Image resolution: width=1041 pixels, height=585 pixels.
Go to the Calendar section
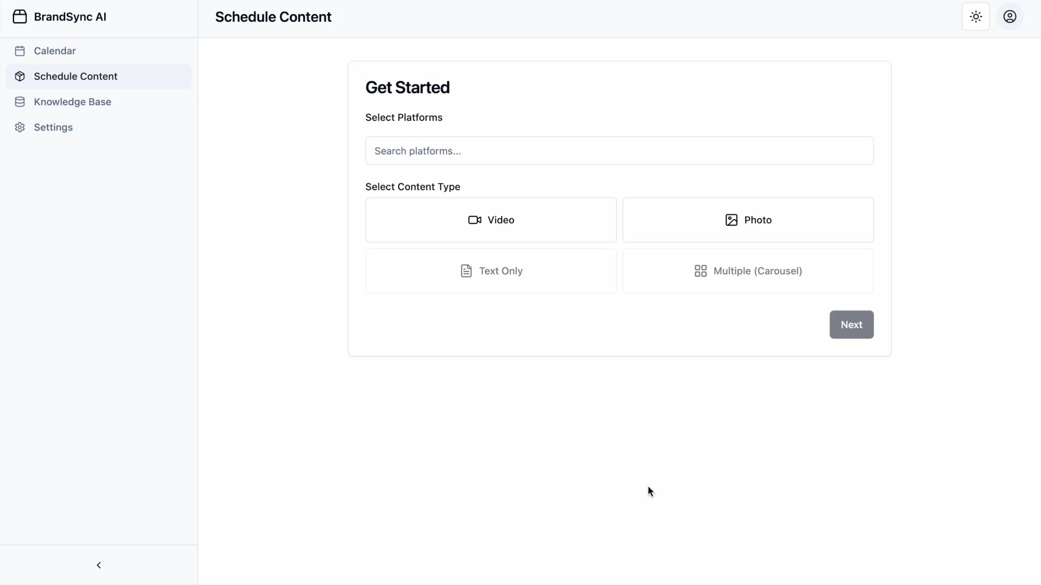pos(55,50)
